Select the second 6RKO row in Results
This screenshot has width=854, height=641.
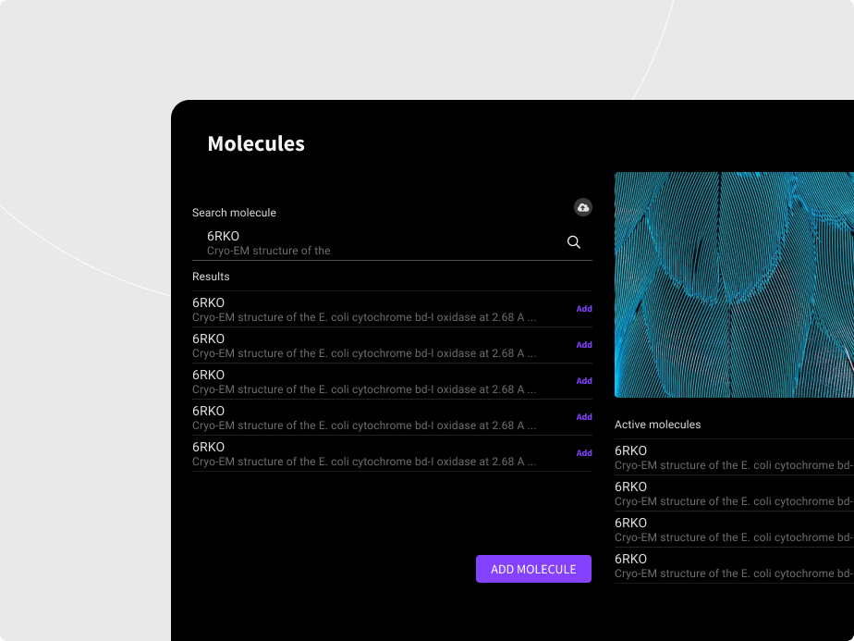coord(364,346)
